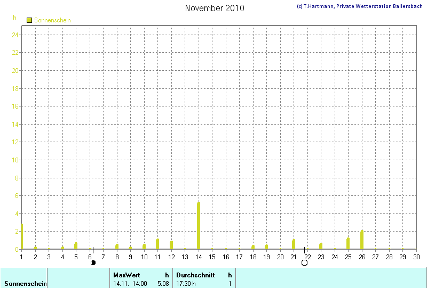Click the y-axis label 6

[17, 196]
